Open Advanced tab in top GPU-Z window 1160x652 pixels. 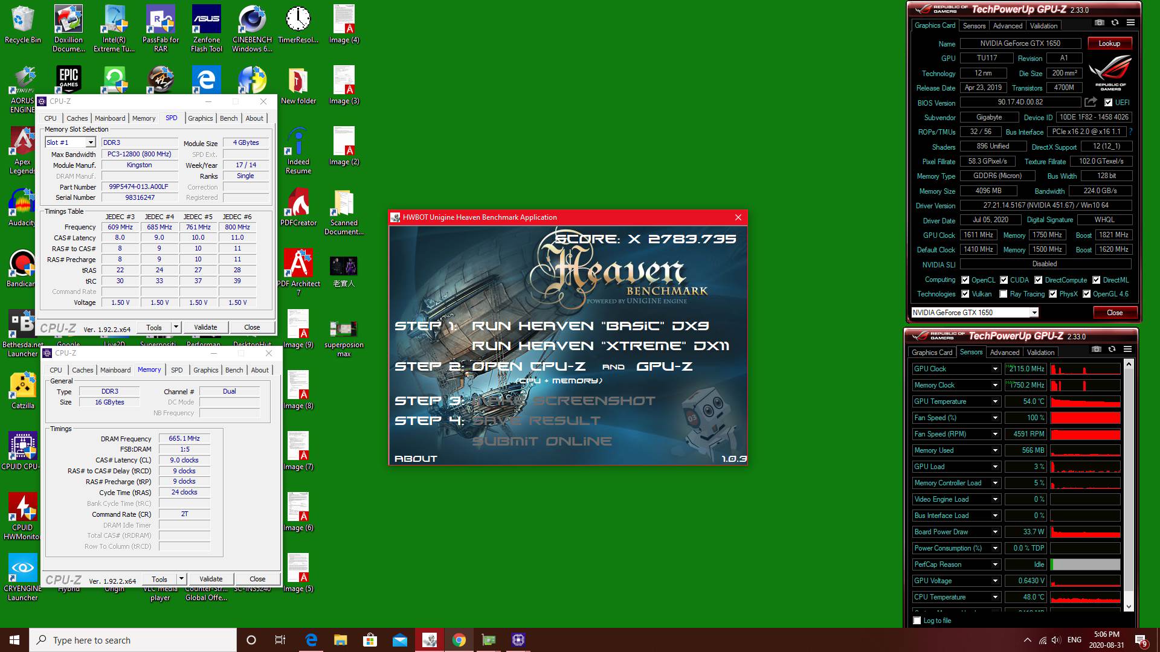(1008, 26)
